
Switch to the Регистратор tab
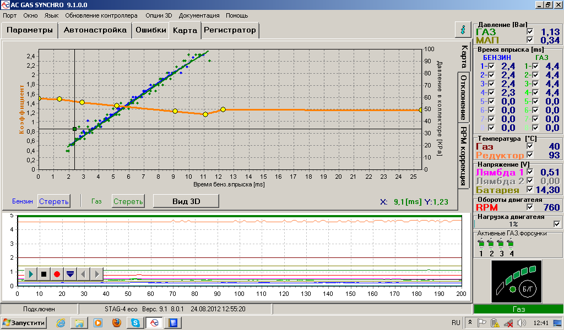[230, 30]
